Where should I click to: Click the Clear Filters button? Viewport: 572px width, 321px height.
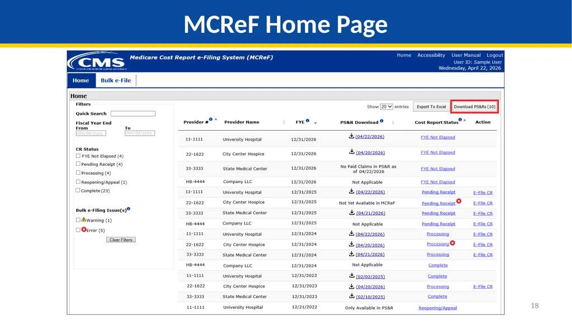(x=121, y=239)
